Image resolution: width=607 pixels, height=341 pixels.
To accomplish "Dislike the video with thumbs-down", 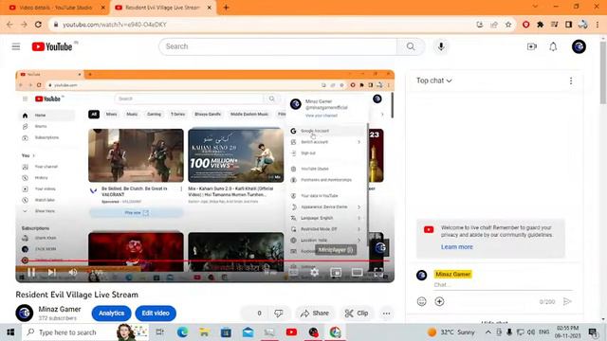I will [x=279, y=314].
